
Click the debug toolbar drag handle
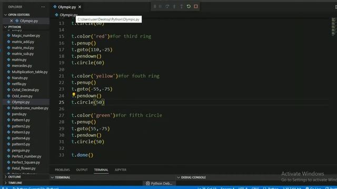[155, 6]
